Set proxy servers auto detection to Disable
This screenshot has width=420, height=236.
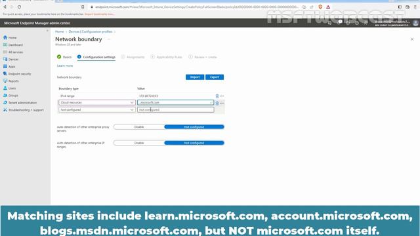tap(139, 127)
